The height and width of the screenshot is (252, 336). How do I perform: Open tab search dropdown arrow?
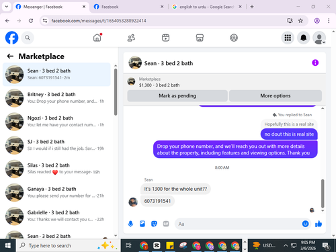[7, 7]
